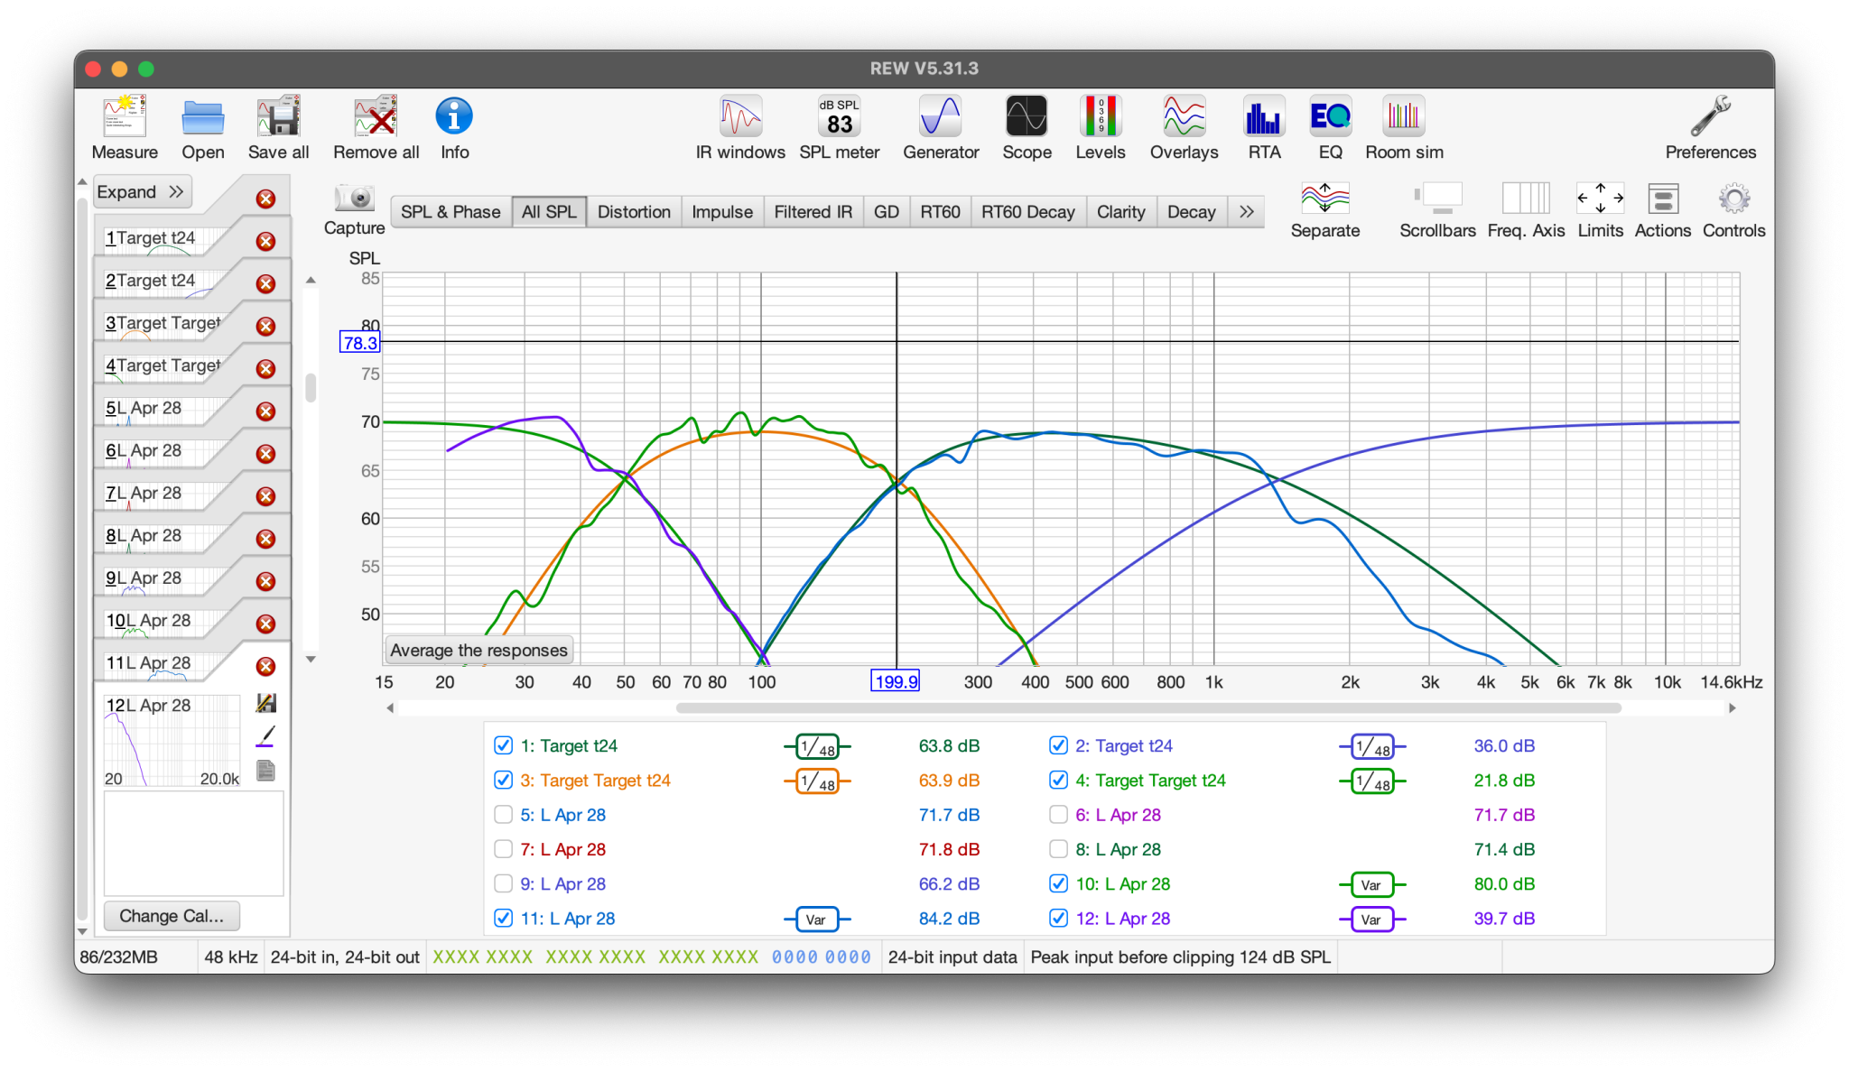The width and height of the screenshot is (1849, 1072).
Task: Click the Change Cal... button
Action: point(172,915)
